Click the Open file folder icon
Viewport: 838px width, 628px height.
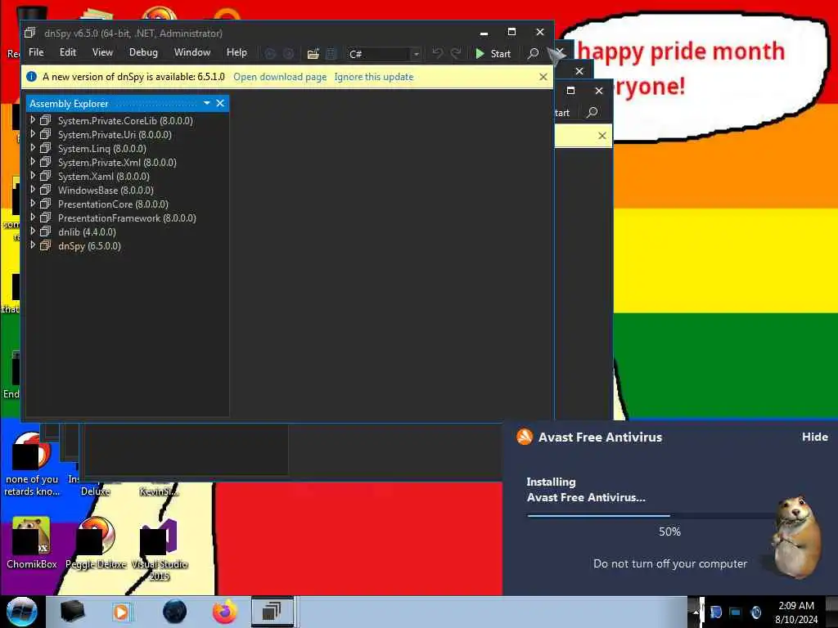(313, 53)
